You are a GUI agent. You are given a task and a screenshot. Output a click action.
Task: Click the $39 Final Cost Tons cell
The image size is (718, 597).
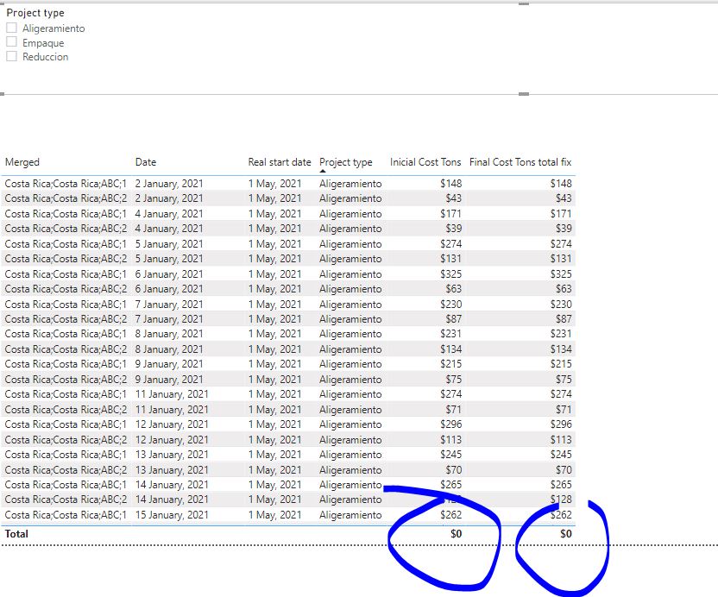(564, 229)
